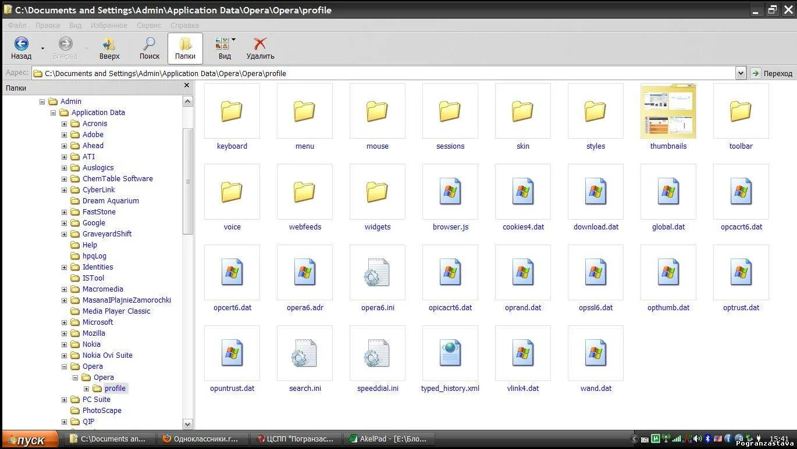Select the opthumb.dat file icon
This screenshot has width=797, height=449.
click(x=668, y=272)
